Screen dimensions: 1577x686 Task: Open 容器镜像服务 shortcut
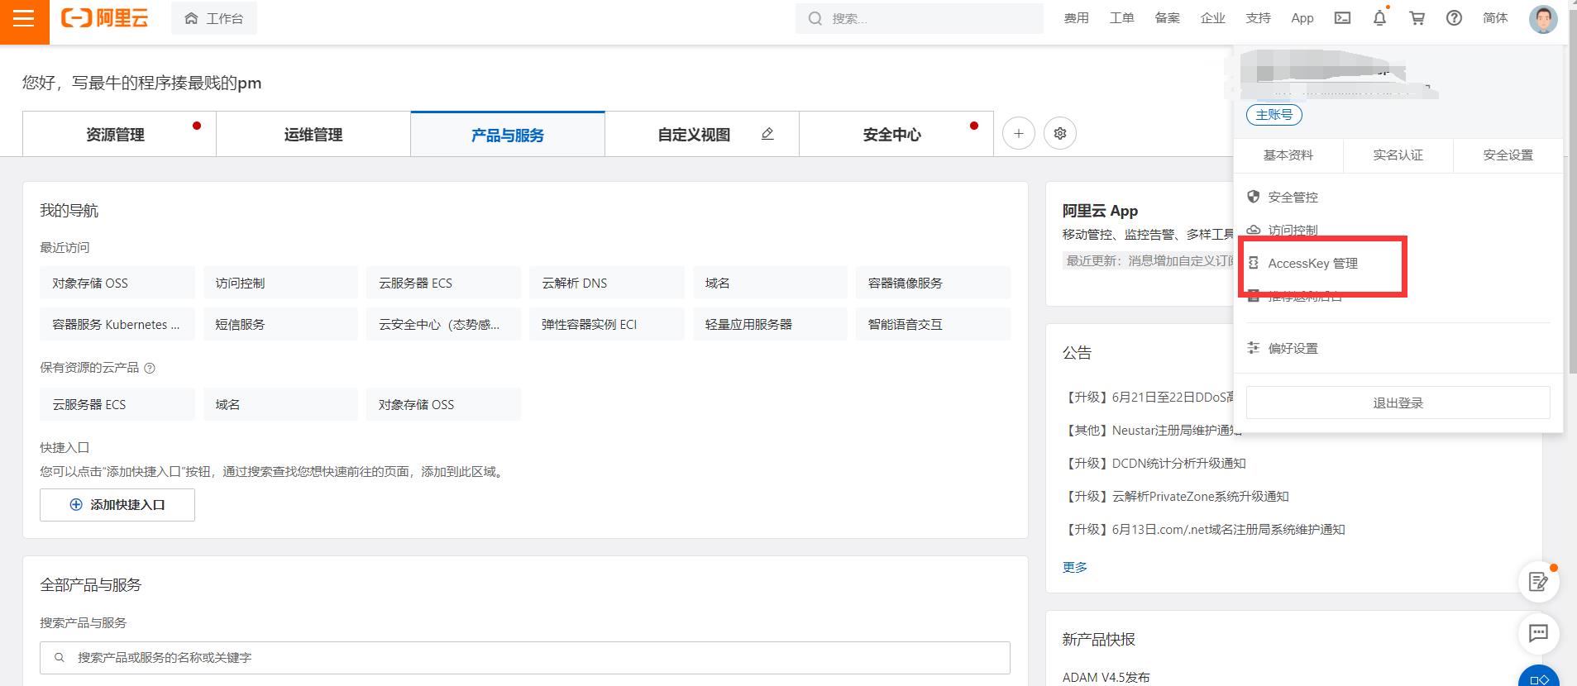[x=933, y=283]
